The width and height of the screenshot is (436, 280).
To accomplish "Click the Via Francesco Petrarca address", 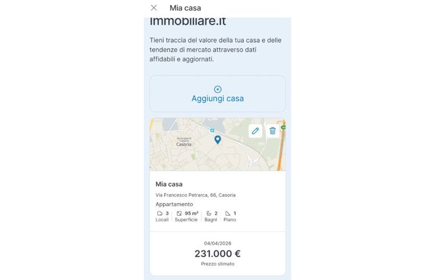I will point(195,195).
